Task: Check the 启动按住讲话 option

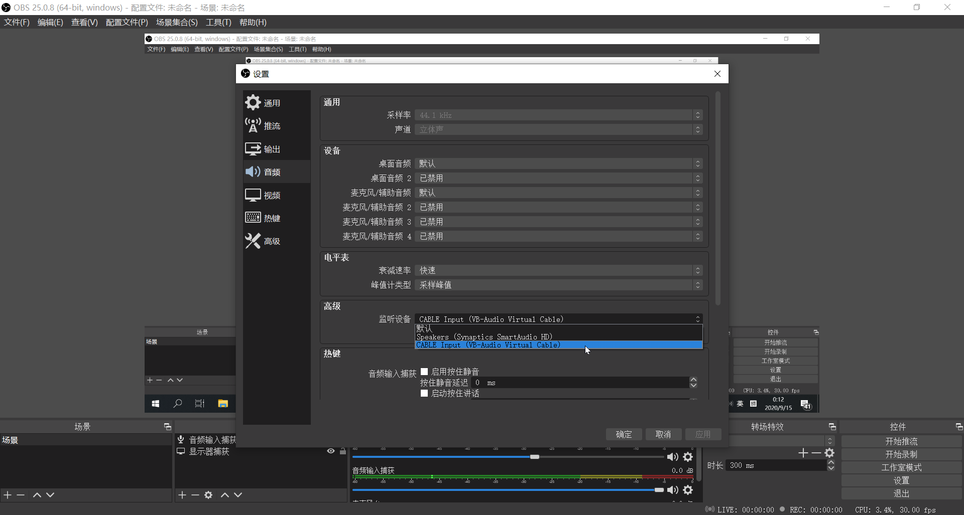Action: pyautogui.click(x=424, y=393)
